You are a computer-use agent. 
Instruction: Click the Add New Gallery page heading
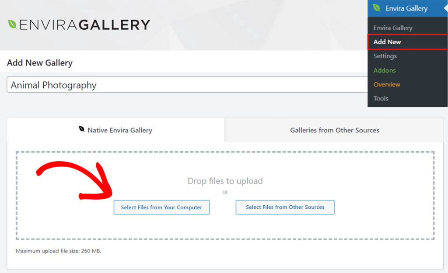point(39,62)
